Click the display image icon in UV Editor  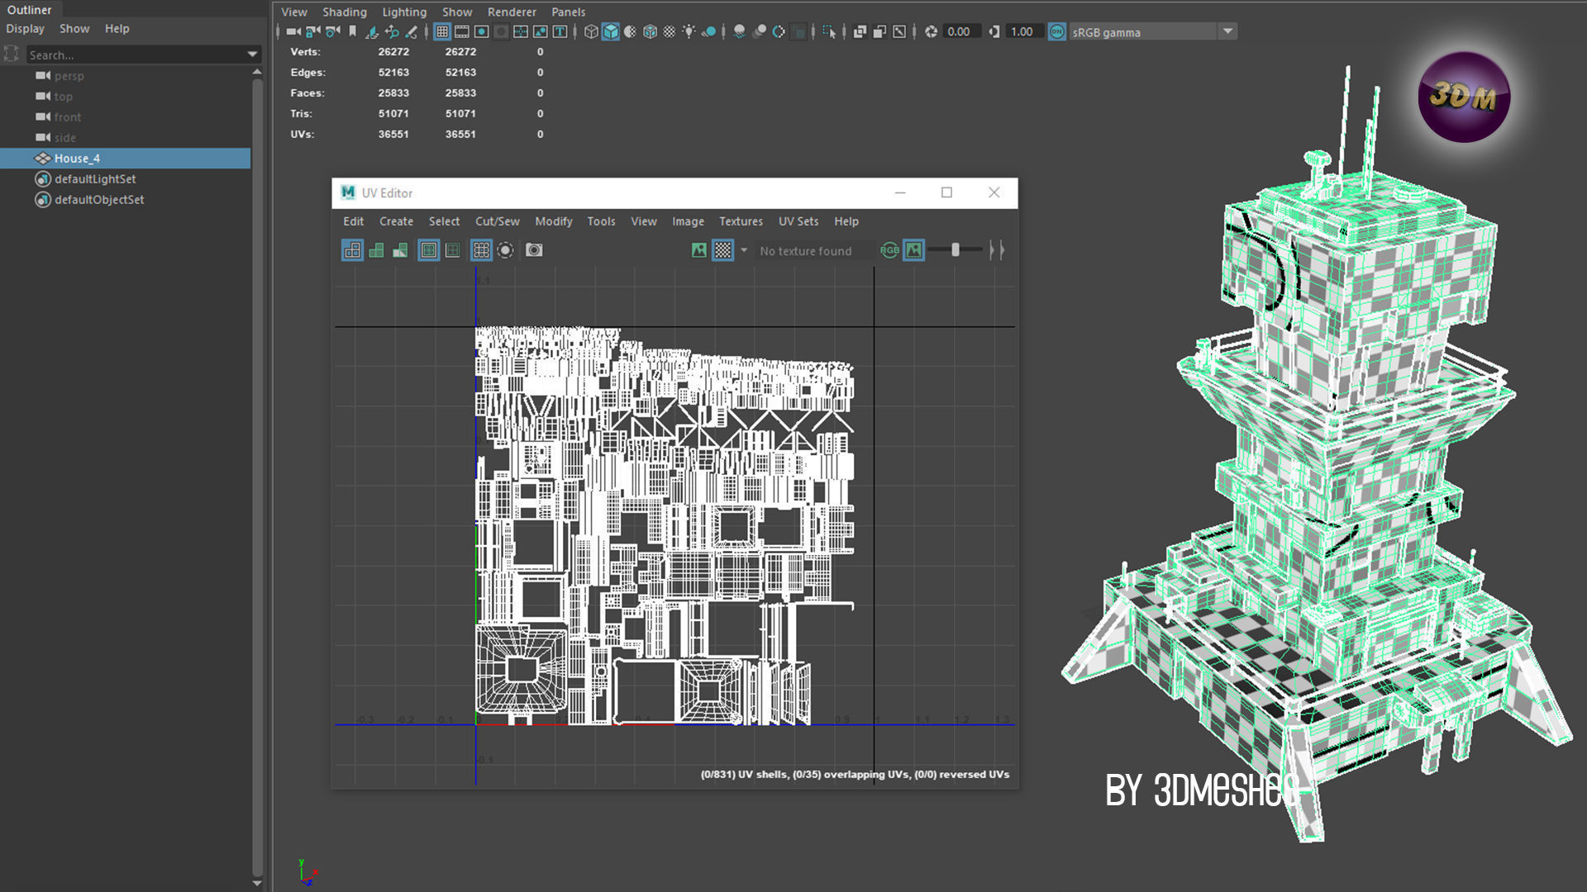point(699,250)
